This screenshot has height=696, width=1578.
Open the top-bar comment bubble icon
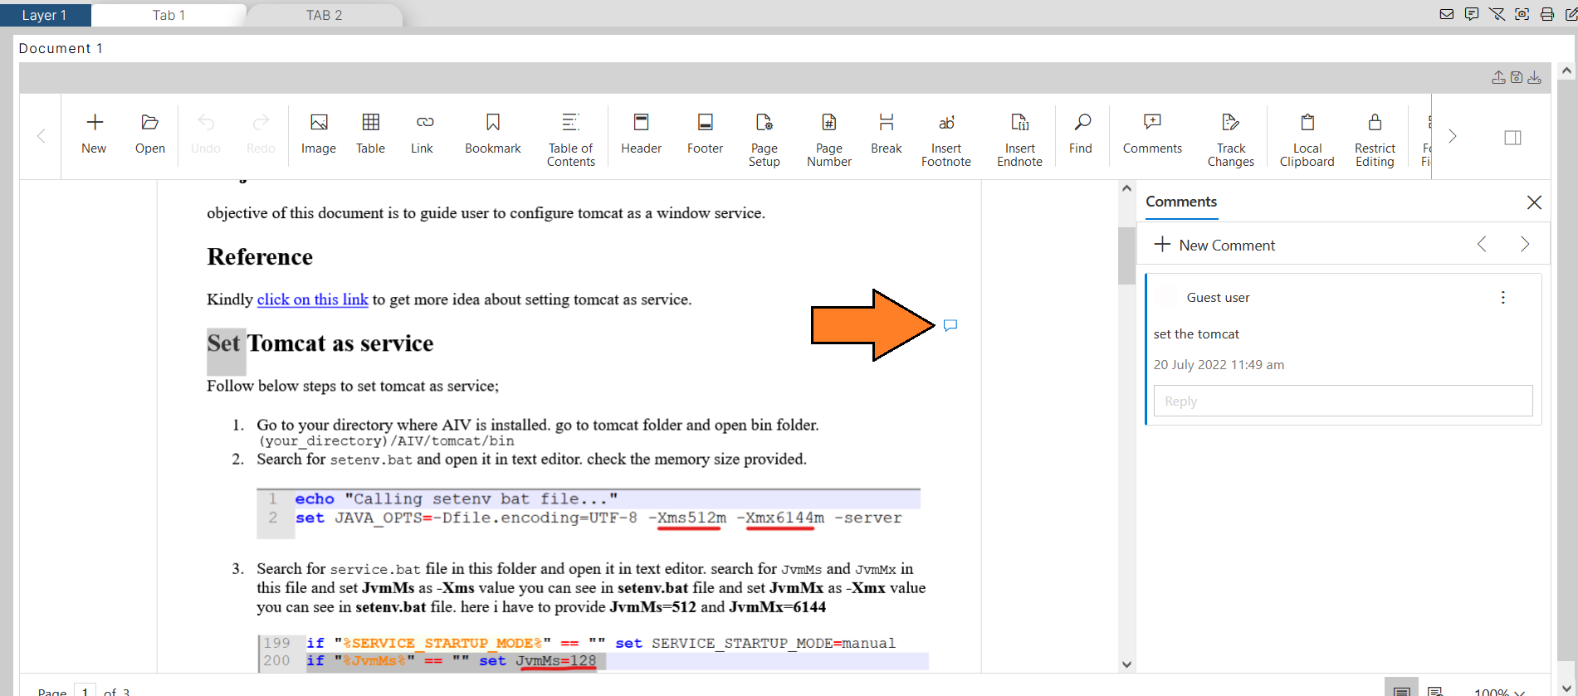tap(1472, 14)
